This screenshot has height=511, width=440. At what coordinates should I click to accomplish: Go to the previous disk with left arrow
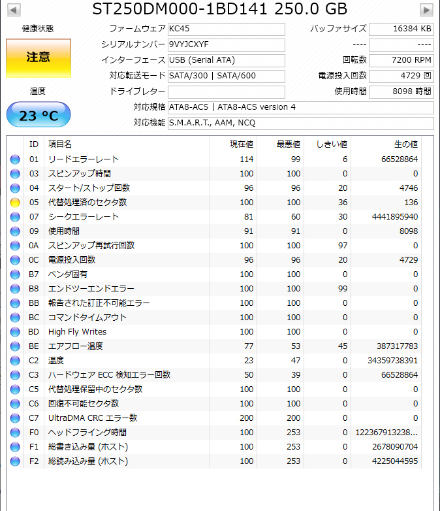[14, 10]
